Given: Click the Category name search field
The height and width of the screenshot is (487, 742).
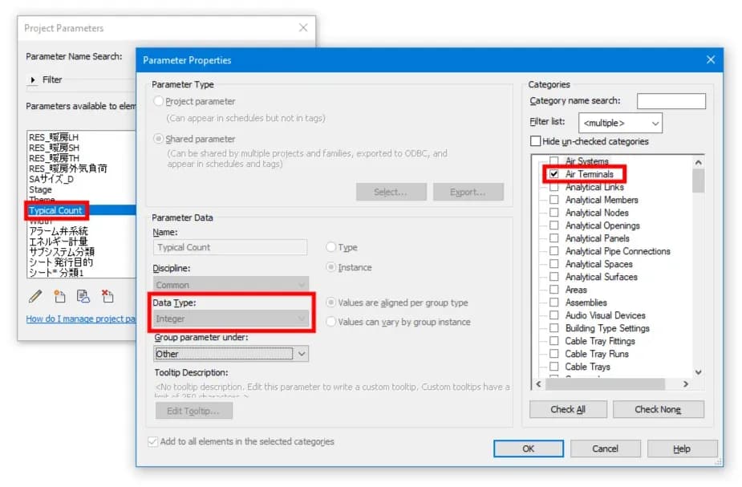Looking at the screenshot, I should (671, 101).
